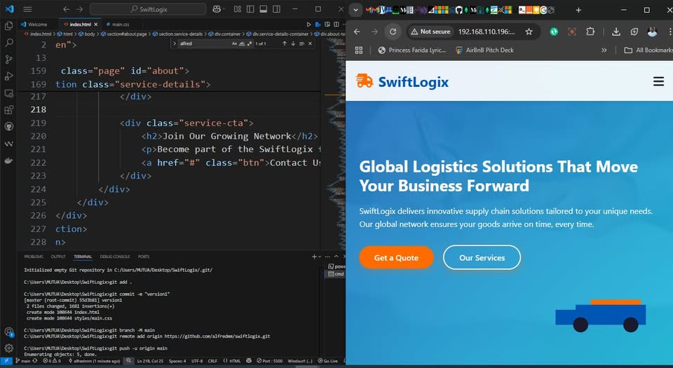Open the Chrome apps grid in bookmarks bar
673x368 pixels.
tap(359, 50)
